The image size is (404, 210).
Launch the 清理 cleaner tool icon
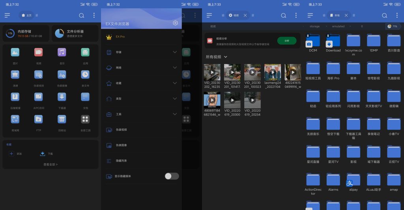(x=15, y=74)
